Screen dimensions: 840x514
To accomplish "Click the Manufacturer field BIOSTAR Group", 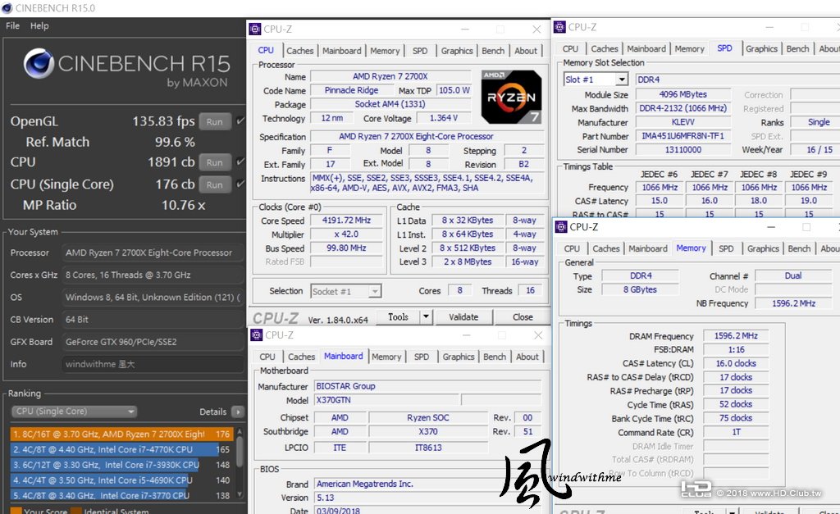I will click(427, 386).
